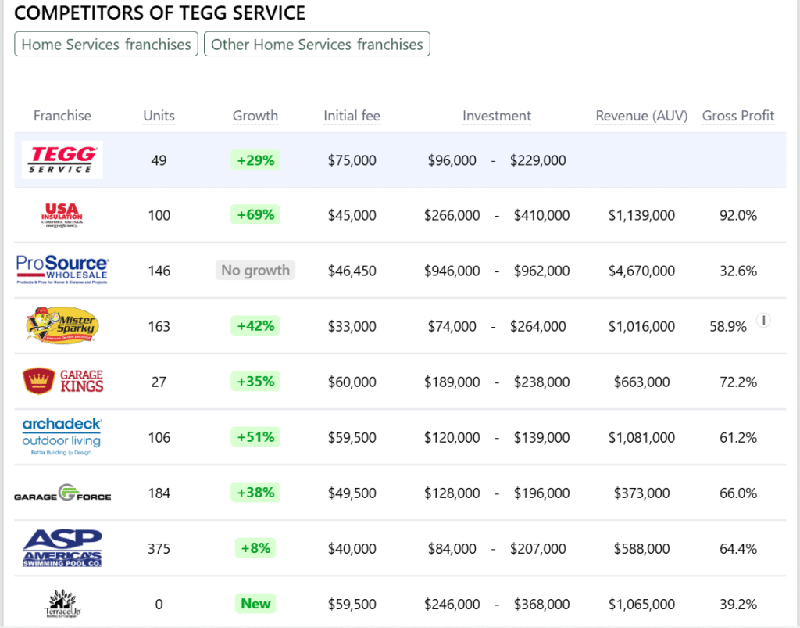The height and width of the screenshot is (628, 800).
Task: Click the Investment column header
Action: [497, 116]
